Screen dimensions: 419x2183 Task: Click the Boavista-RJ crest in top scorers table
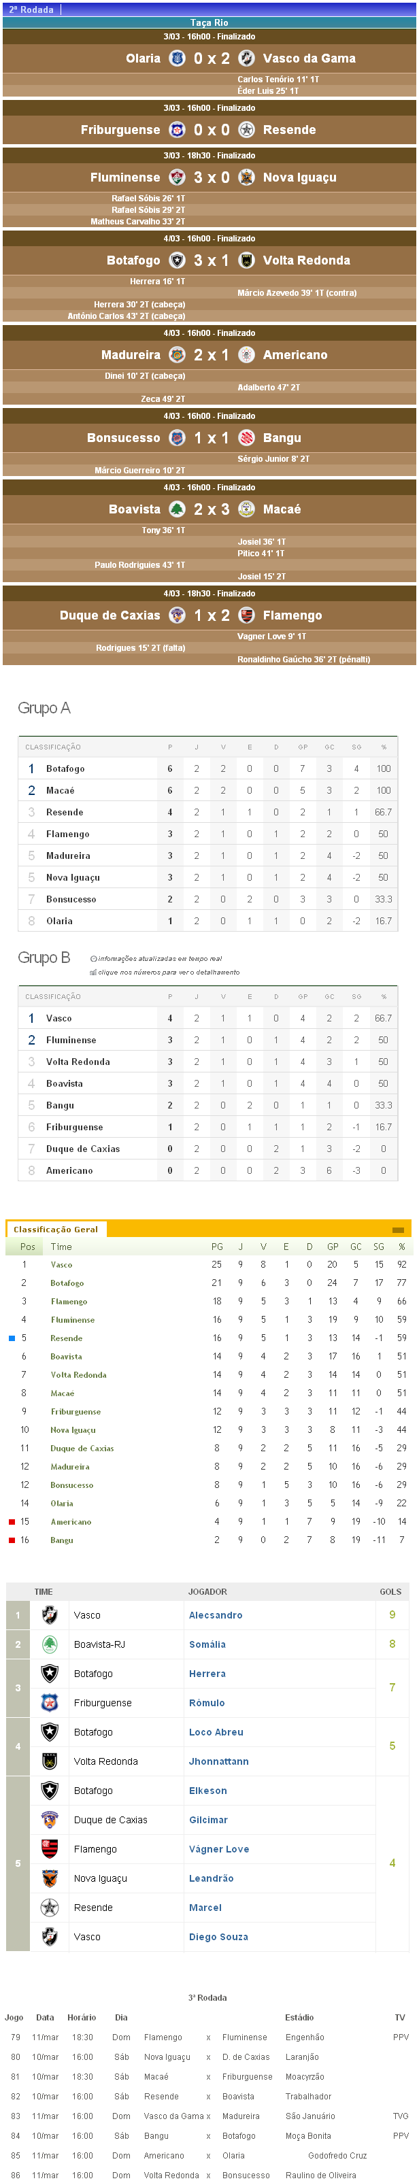pyautogui.click(x=50, y=1644)
